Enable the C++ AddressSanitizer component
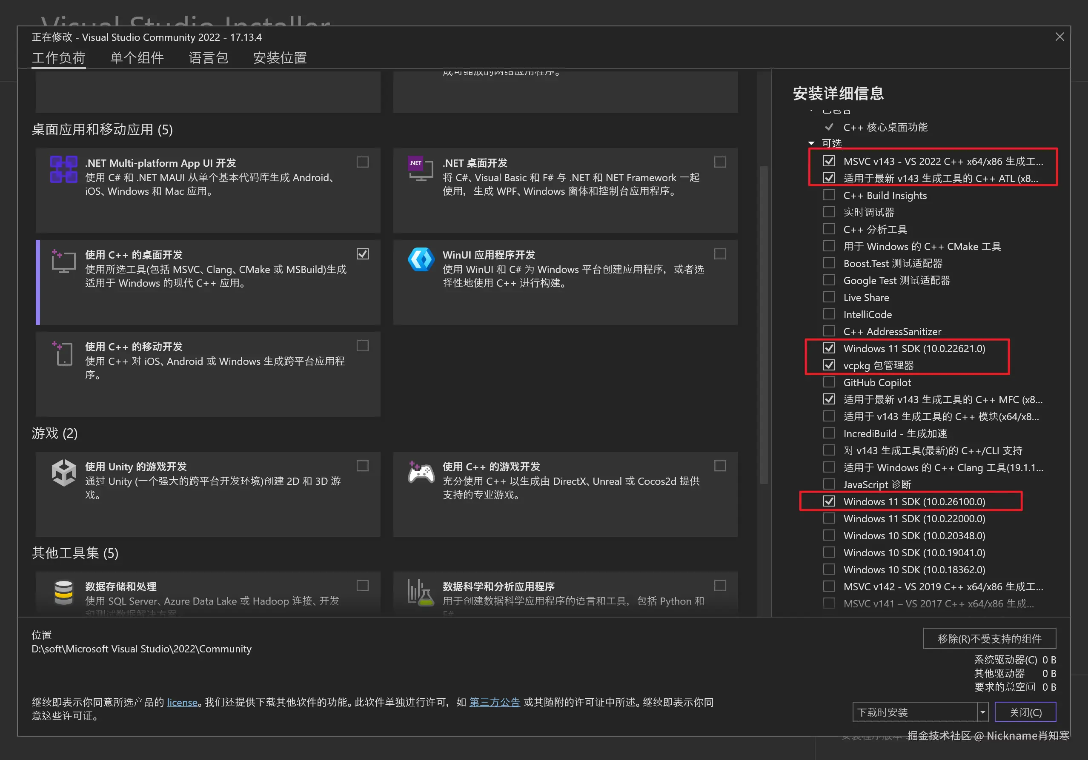This screenshot has height=760, width=1088. point(829,331)
